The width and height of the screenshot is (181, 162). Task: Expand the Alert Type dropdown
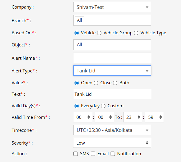click(x=112, y=71)
